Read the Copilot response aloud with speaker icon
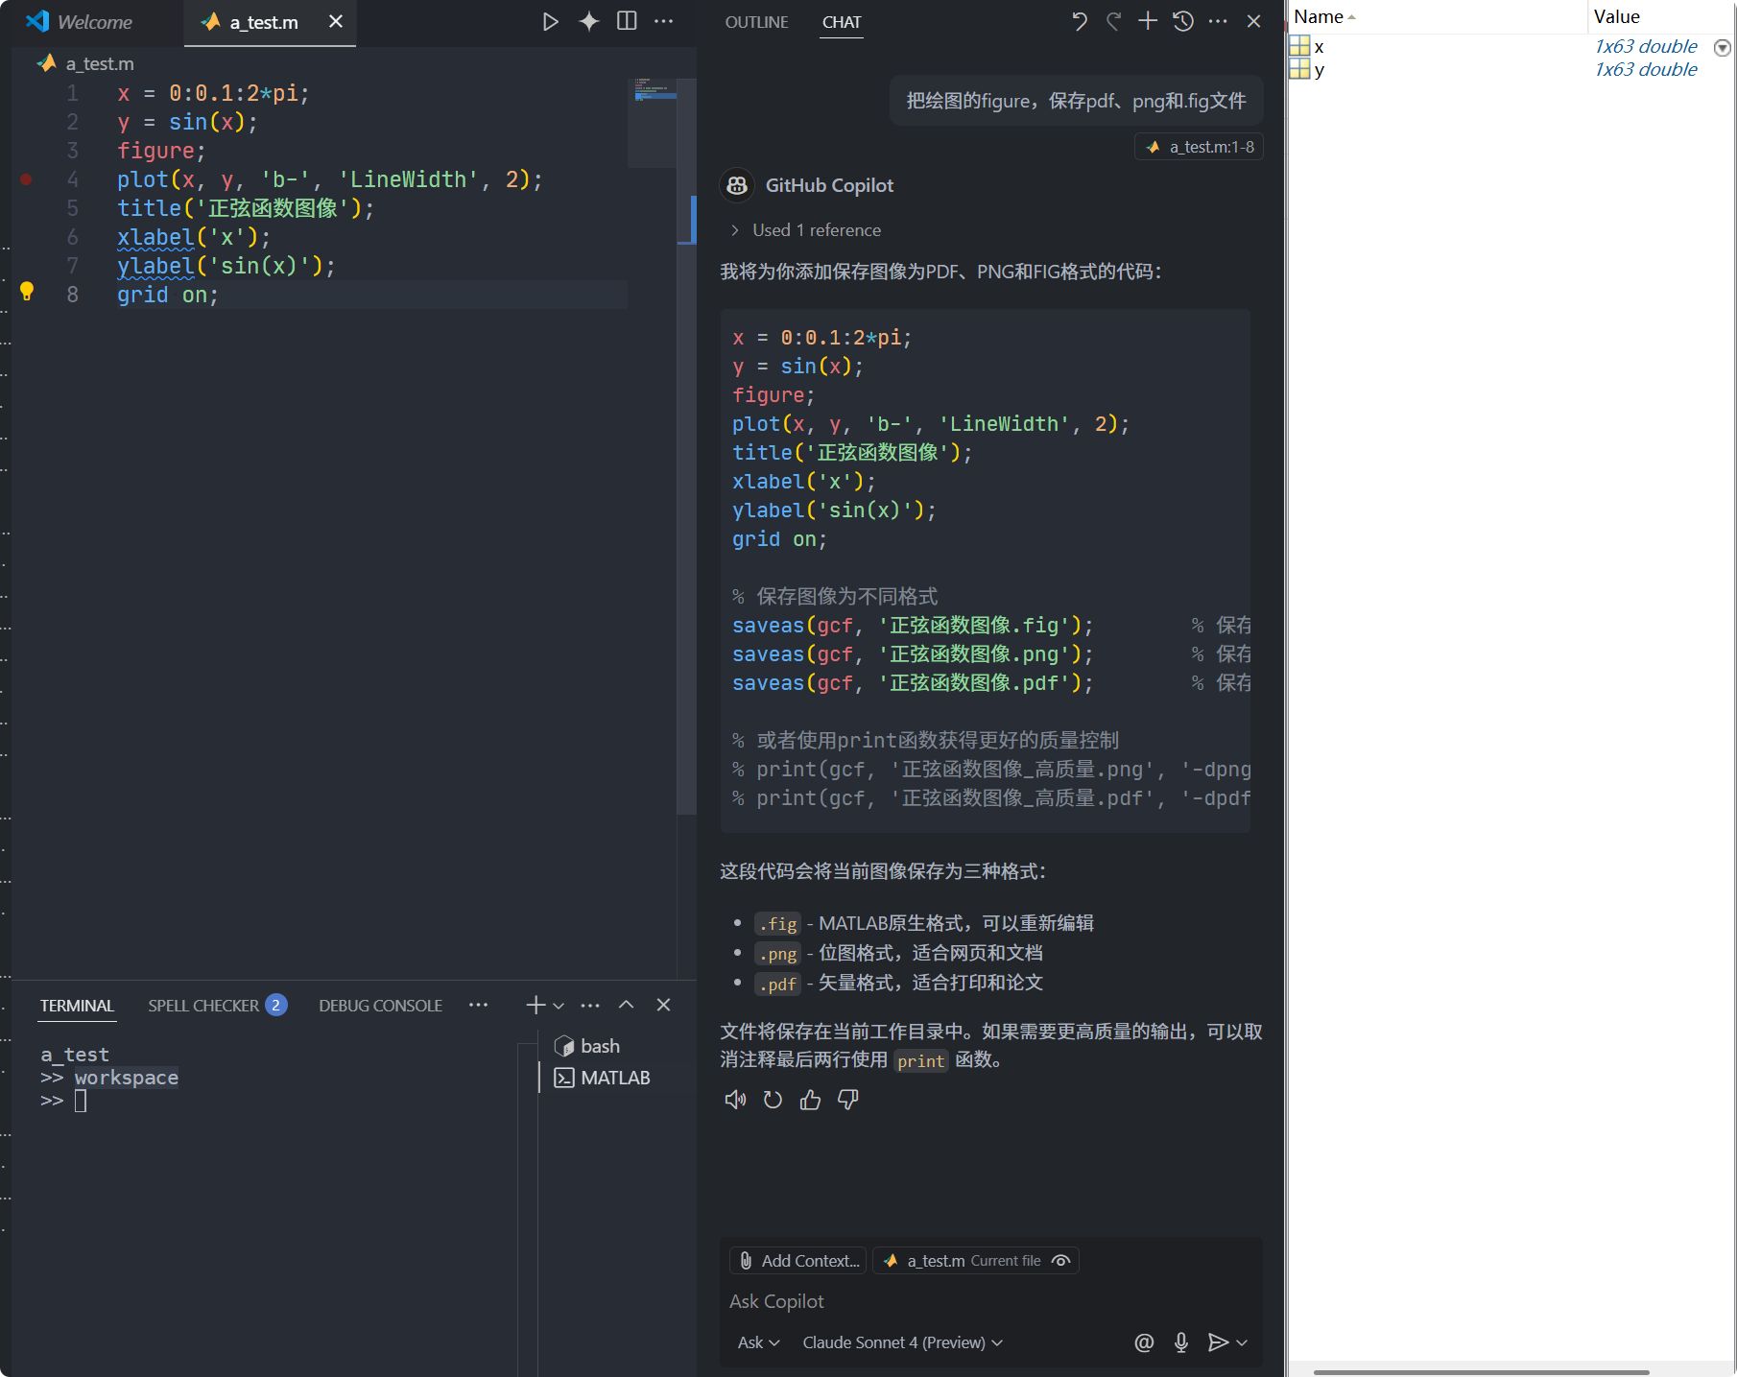This screenshot has height=1377, width=1737. 735,1100
